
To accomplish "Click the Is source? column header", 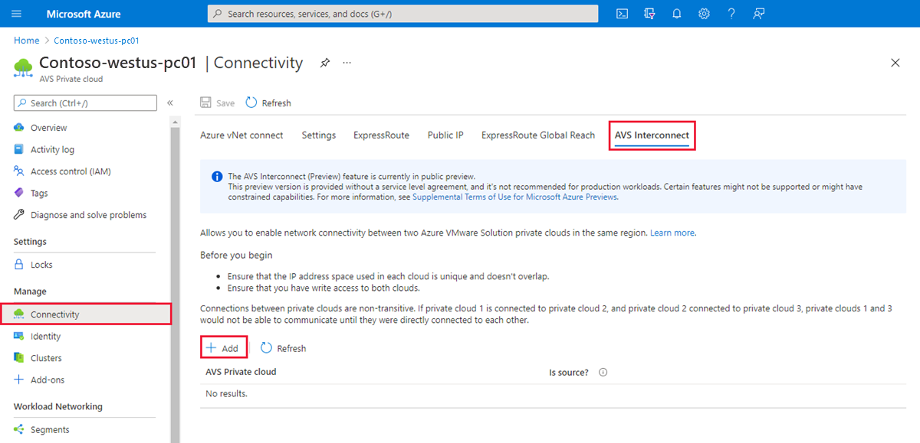I will 569,373.
